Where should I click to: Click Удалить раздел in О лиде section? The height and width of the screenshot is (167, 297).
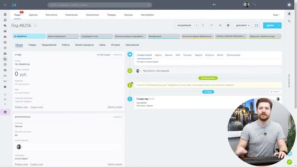pyautogui.click(x=115, y=107)
